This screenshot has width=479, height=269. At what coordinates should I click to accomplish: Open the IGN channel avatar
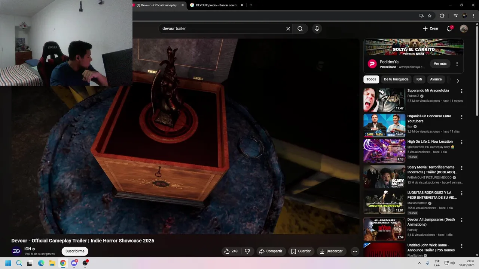click(16, 251)
